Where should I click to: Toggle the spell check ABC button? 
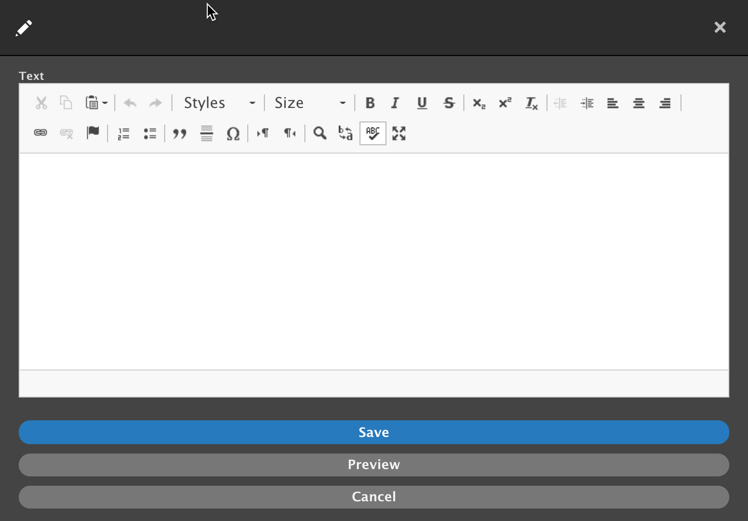tap(373, 133)
